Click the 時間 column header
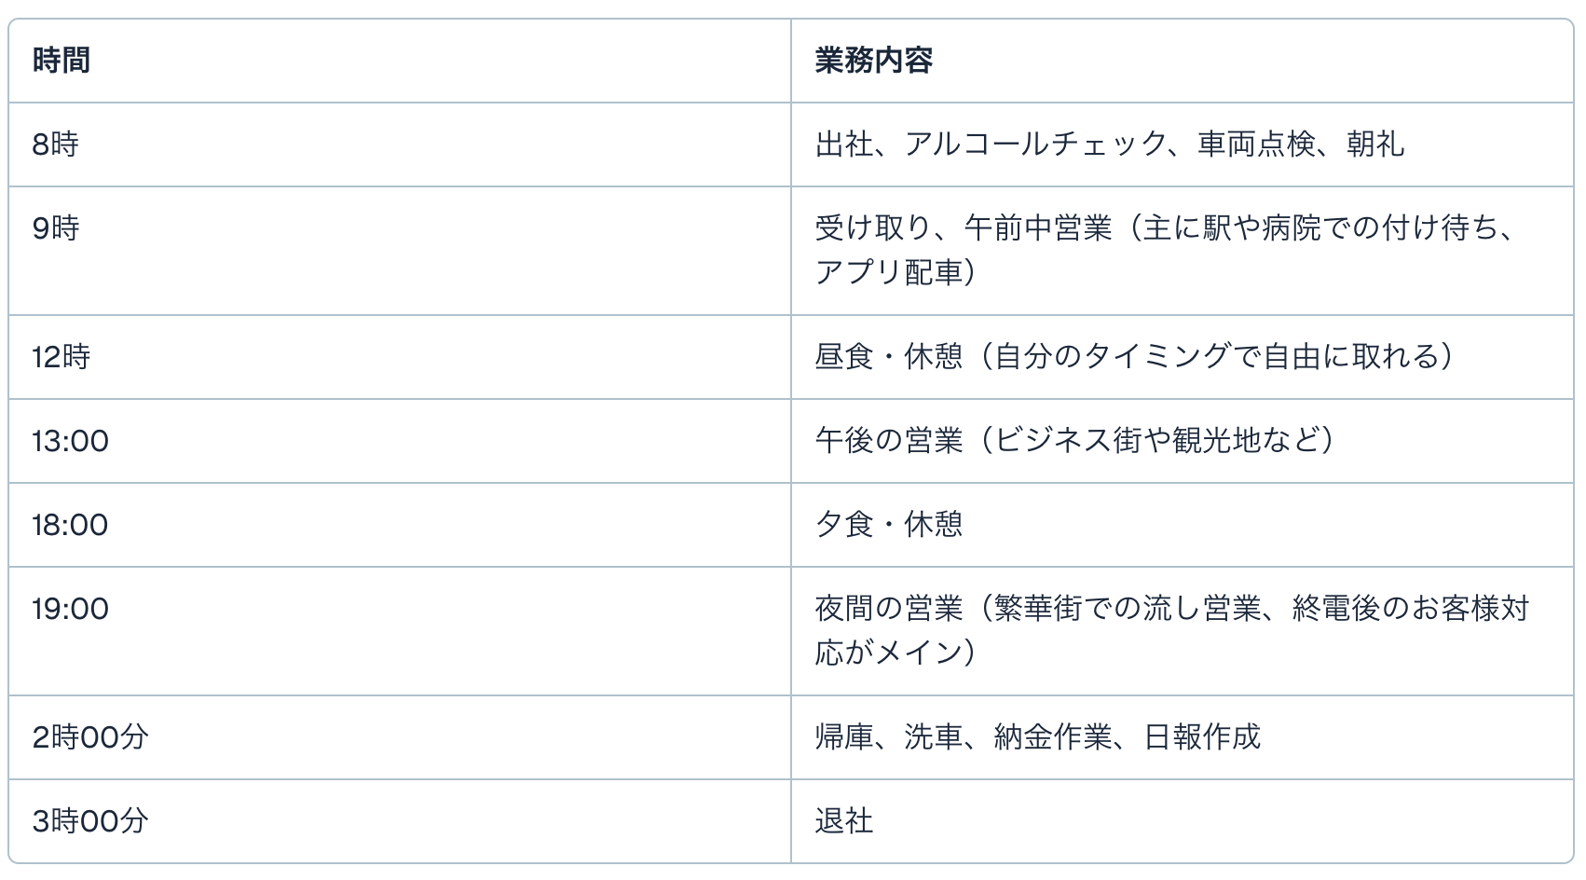This screenshot has width=1586, height=880. coord(62,61)
